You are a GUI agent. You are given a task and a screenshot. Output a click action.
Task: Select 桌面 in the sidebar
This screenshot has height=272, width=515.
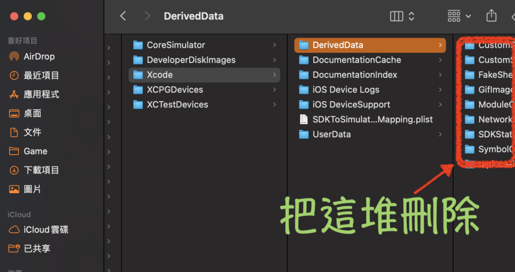tap(32, 113)
